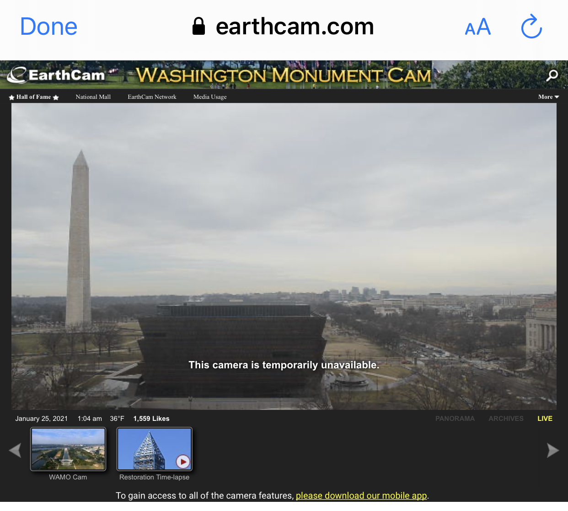Switch to the Live view

545,419
